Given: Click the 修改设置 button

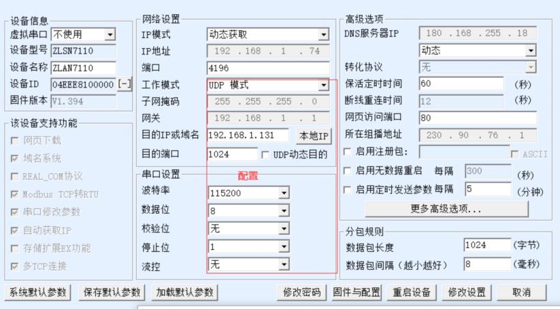Looking at the screenshot, I should coord(467,292).
